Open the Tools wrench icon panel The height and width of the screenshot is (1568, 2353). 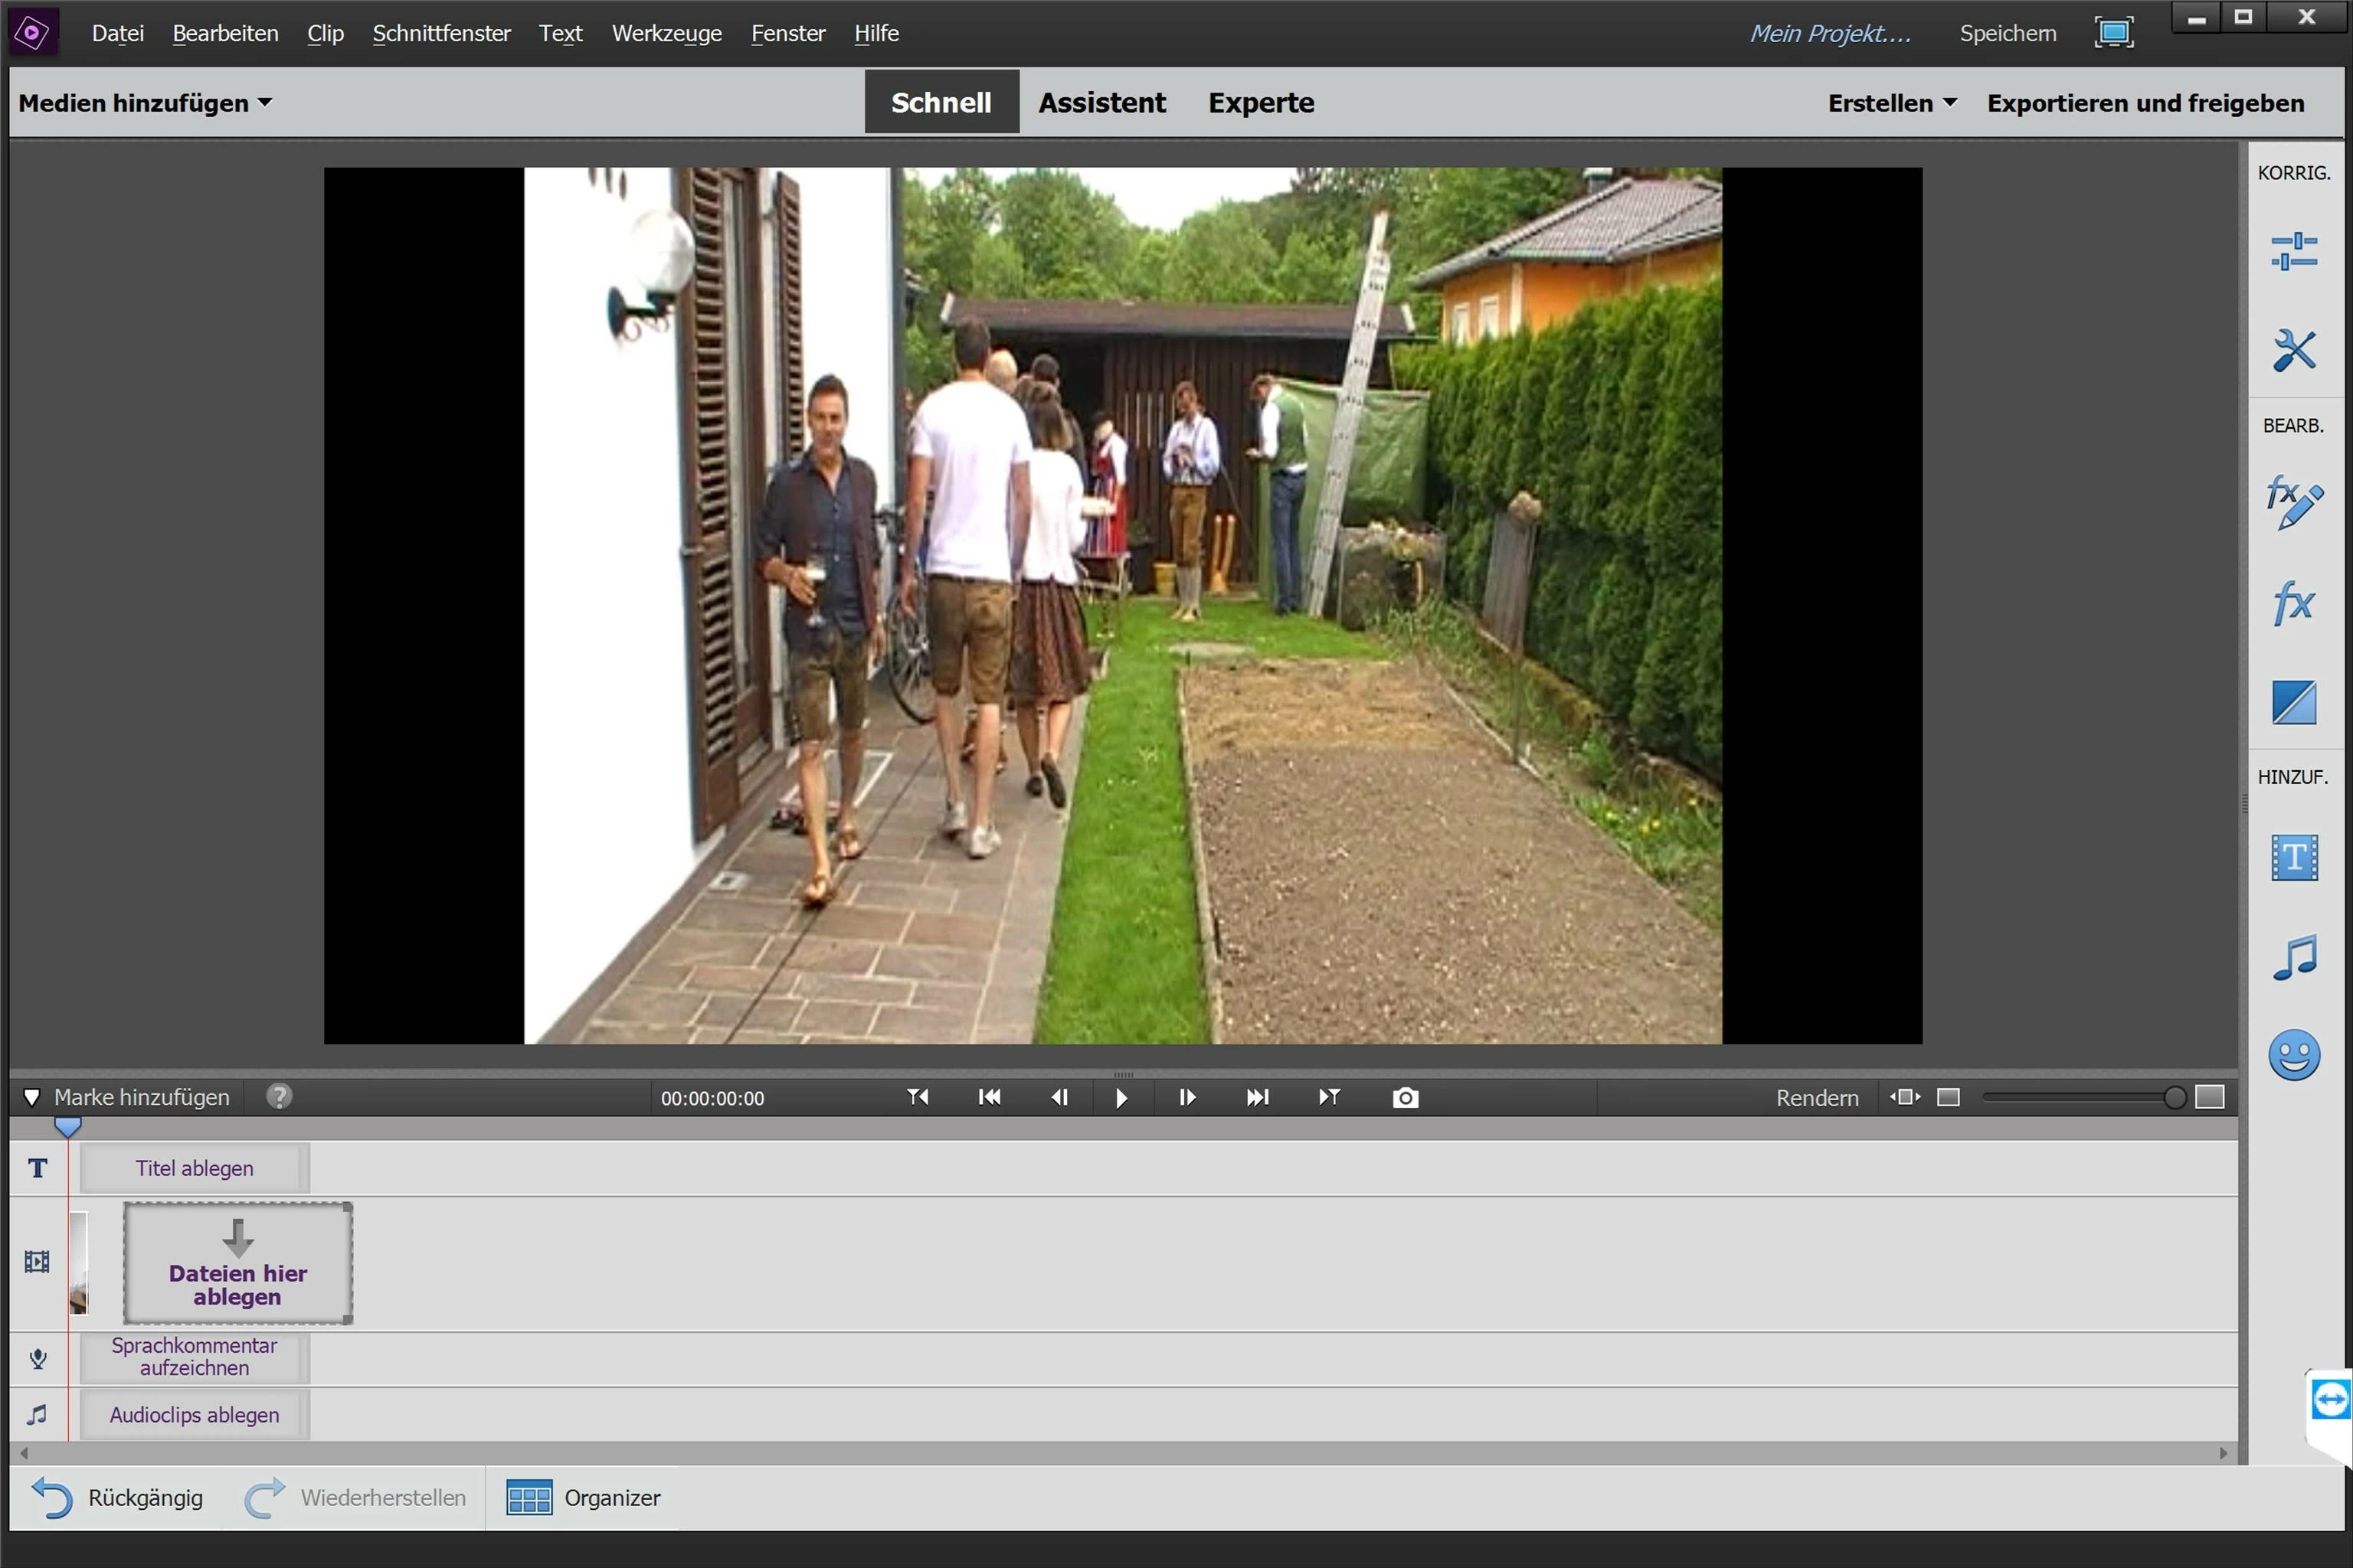click(x=2293, y=351)
